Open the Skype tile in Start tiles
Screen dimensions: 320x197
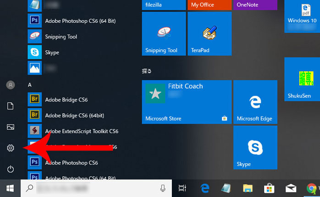pos(255,148)
